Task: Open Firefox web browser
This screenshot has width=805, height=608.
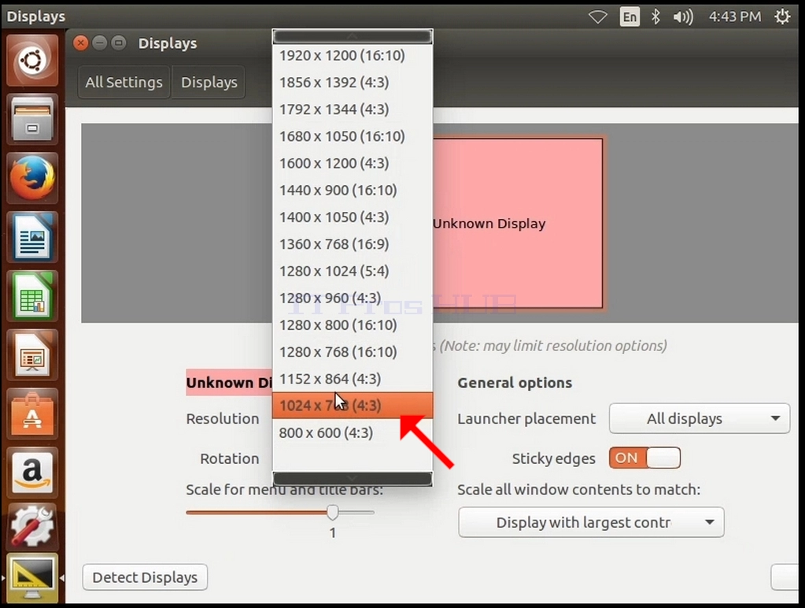Action: tap(32, 178)
